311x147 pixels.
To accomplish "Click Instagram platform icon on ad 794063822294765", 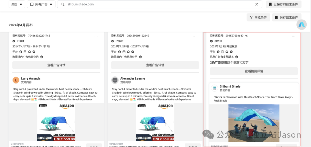I will click(x=25, y=52).
